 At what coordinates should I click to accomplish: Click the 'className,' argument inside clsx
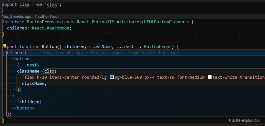[34, 84]
